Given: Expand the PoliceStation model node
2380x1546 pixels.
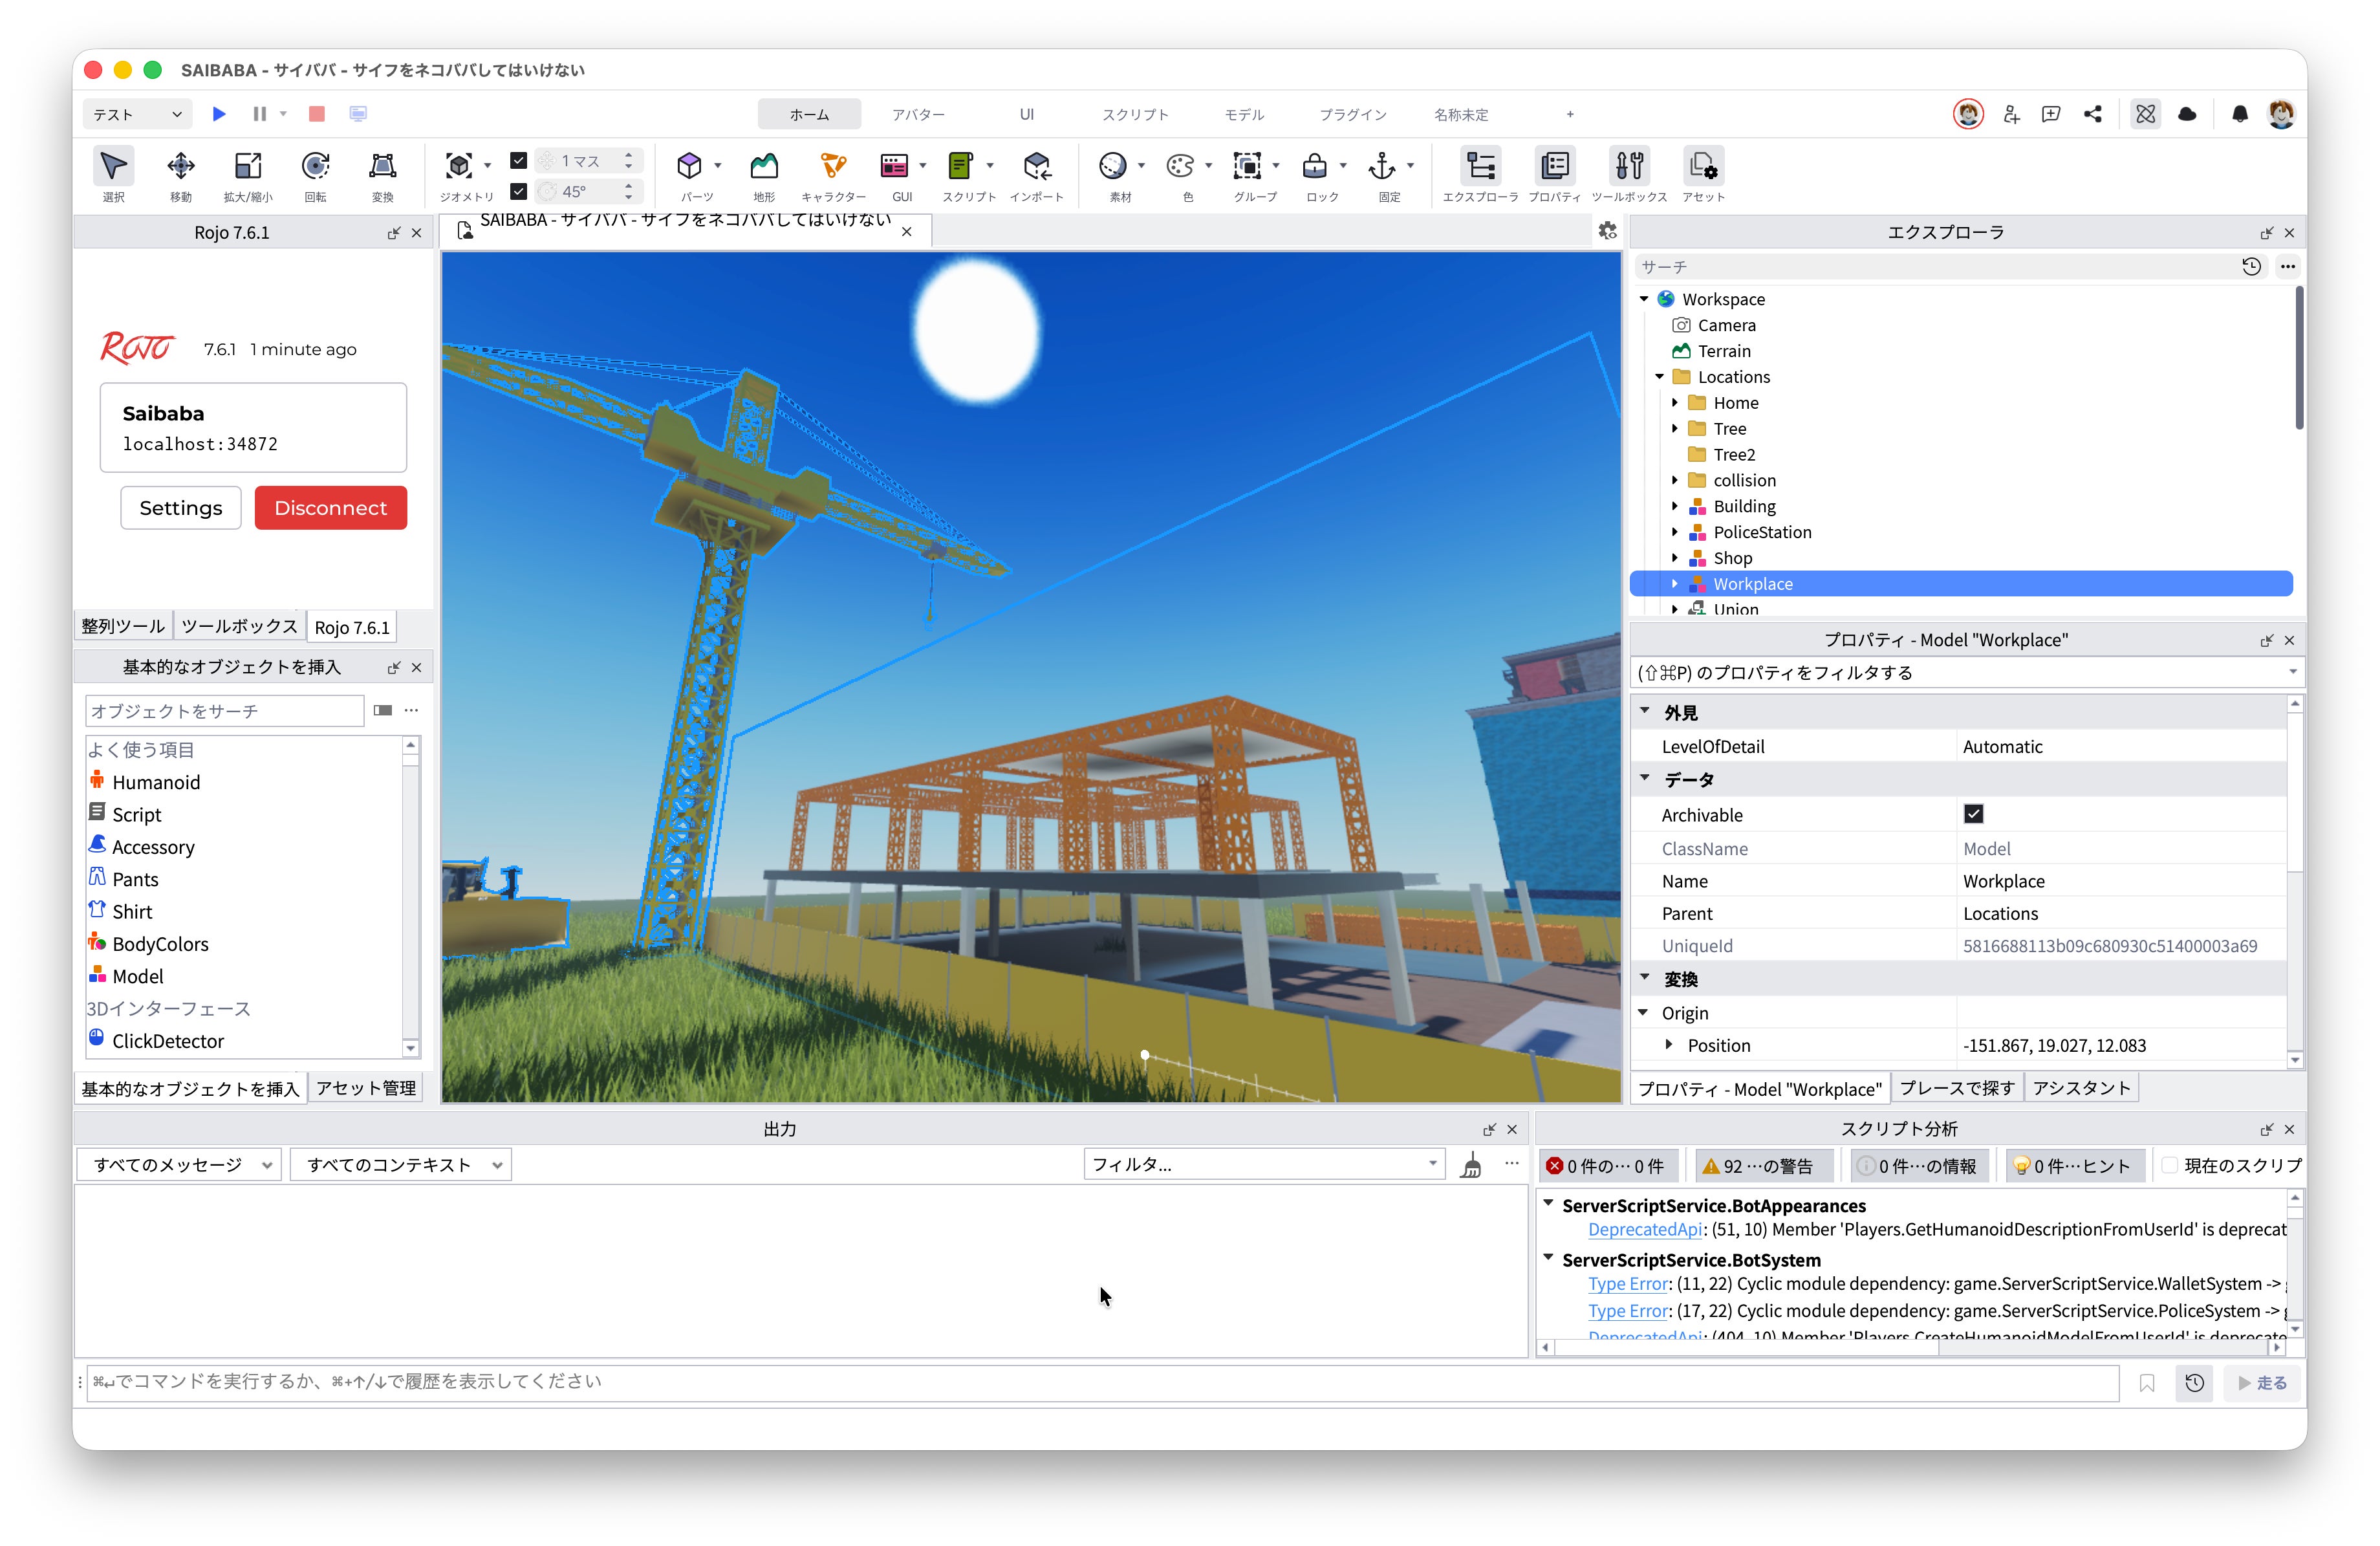Looking at the screenshot, I should click(1675, 532).
